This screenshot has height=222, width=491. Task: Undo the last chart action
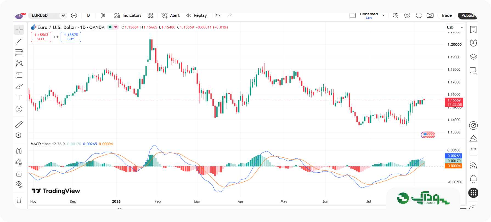(x=218, y=15)
